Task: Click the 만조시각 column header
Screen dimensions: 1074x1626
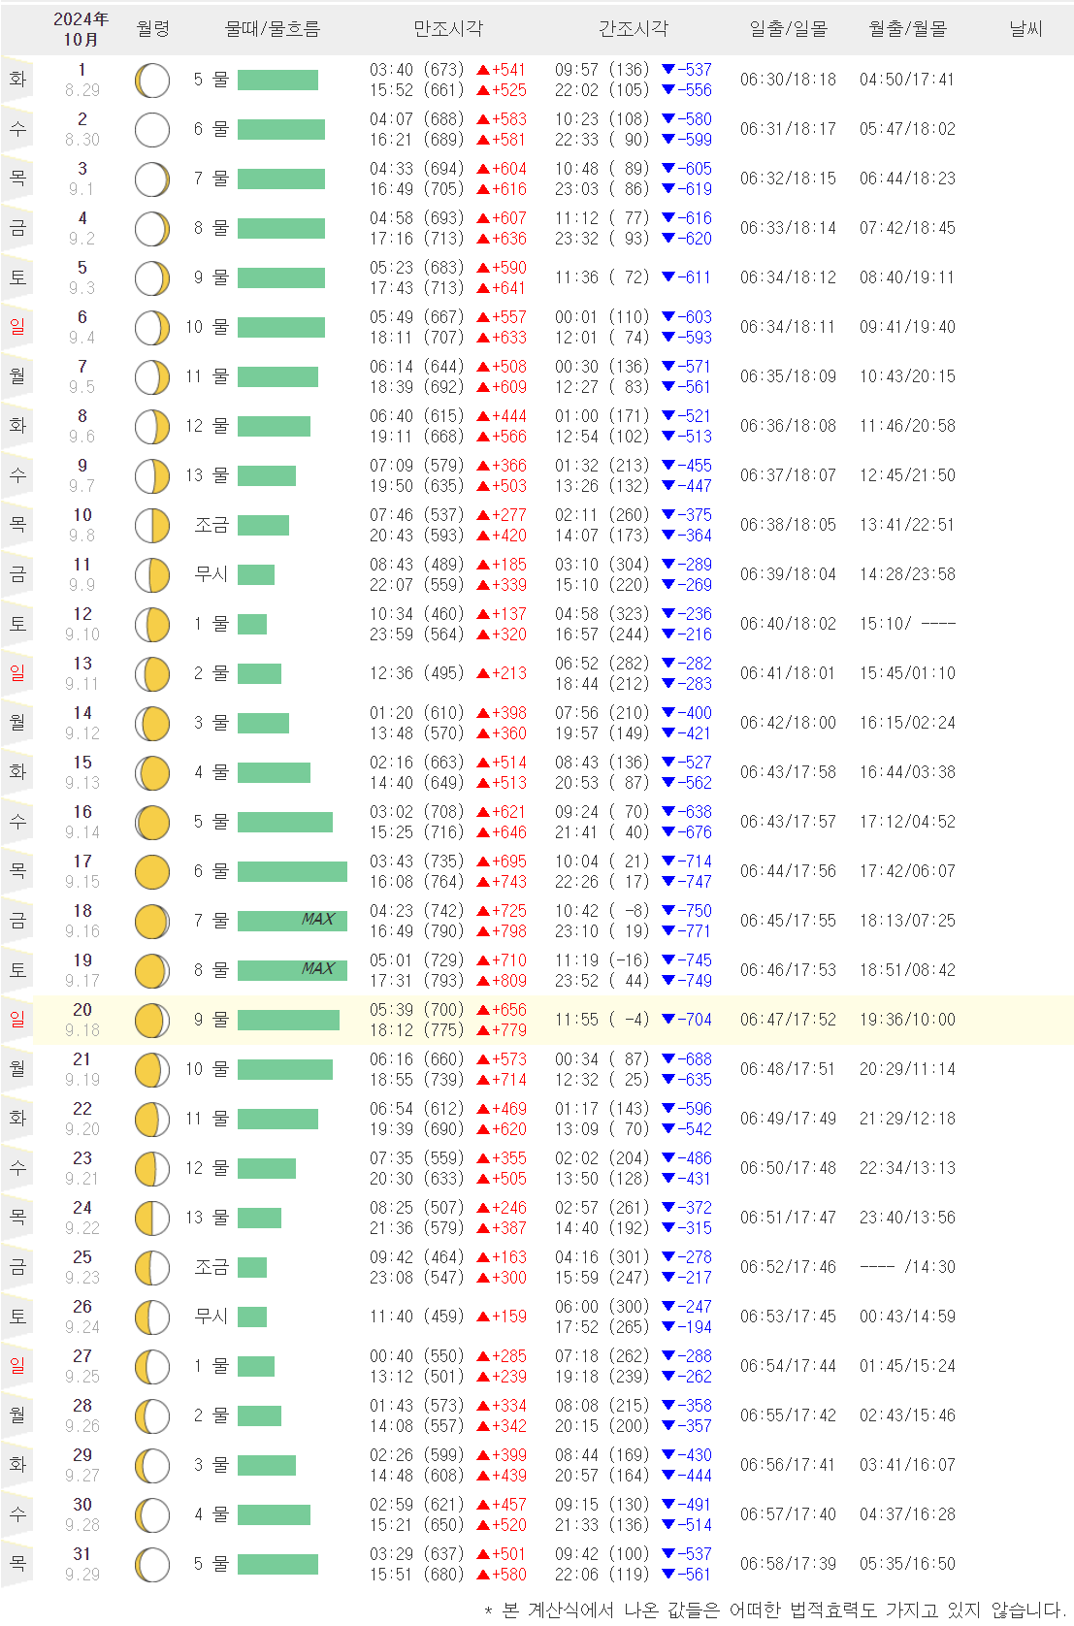Action: 448,29
